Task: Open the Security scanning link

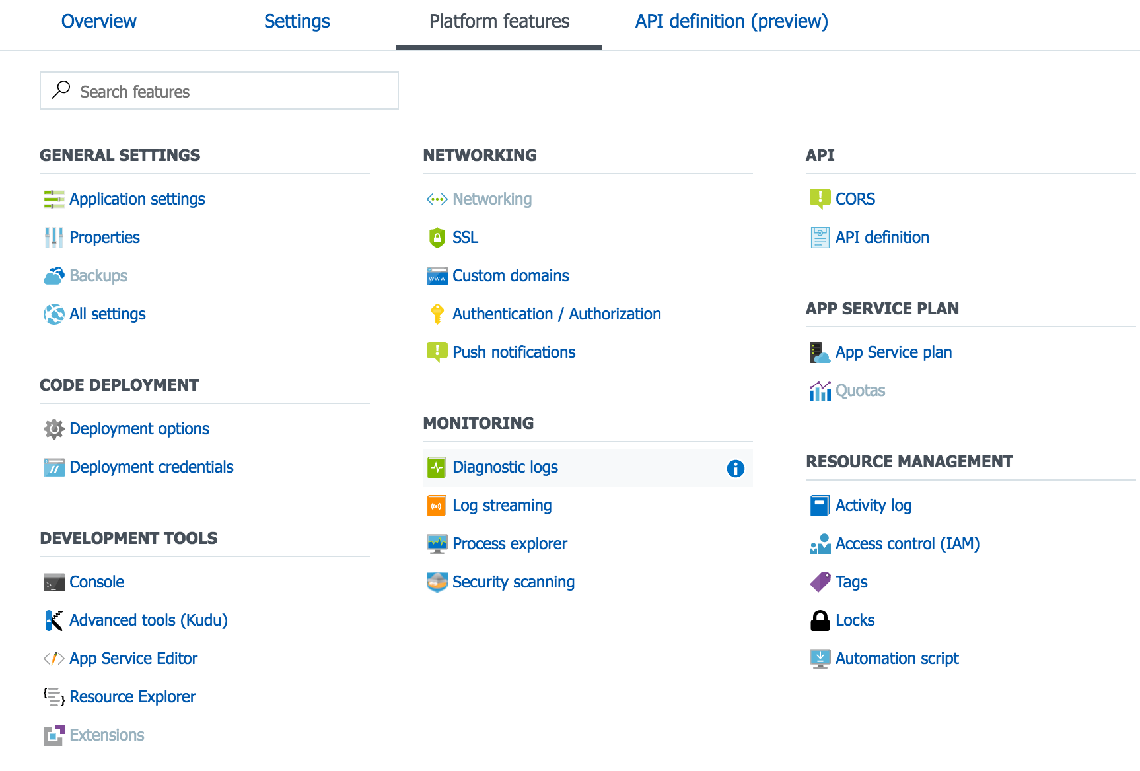Action: (x=513, y=582)
